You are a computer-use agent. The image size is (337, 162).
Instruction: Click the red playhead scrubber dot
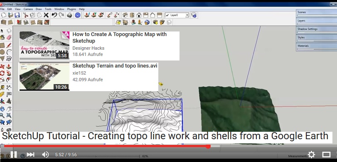coord(208,147)
